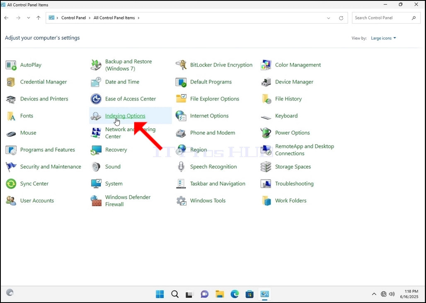Click the Windows Tools gear icon
Screen dimensions: 426x303
[x=181, y=201]
